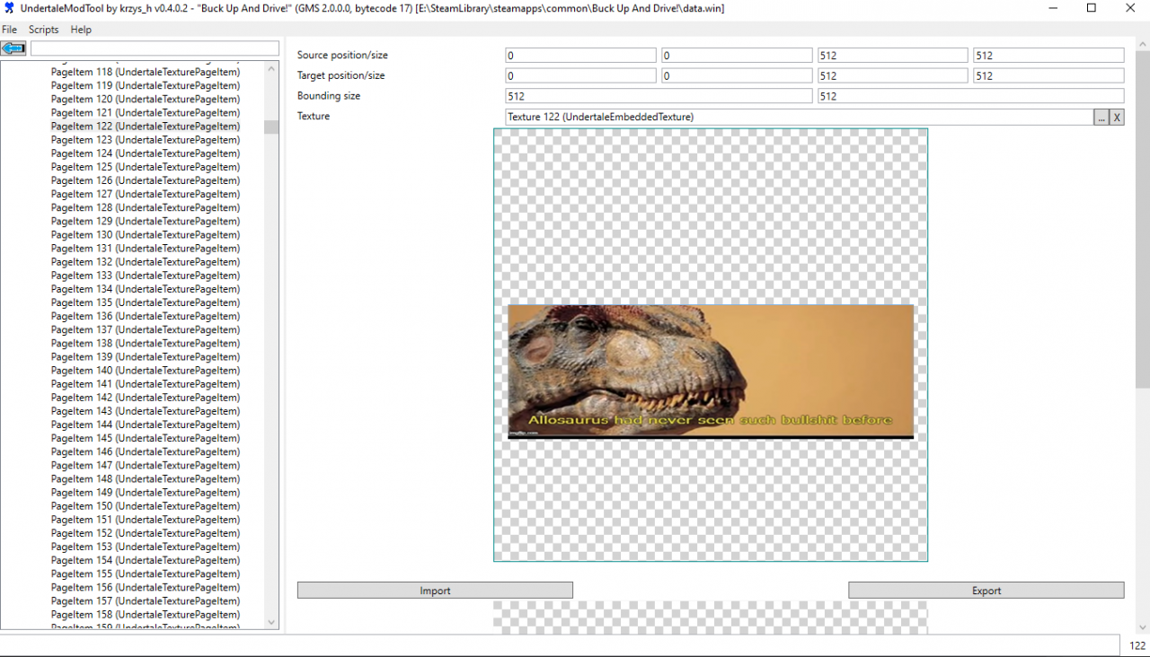
Task: Select PageItem 118 in the tree list
Action: click(145, 72)
